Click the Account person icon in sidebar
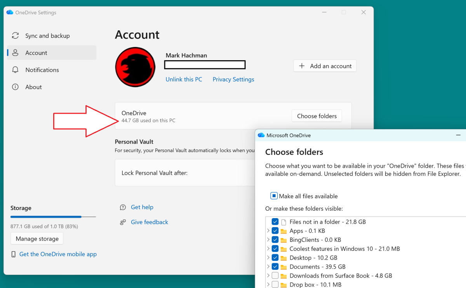The height and width of the screenshot is (288, 466). 16,53
